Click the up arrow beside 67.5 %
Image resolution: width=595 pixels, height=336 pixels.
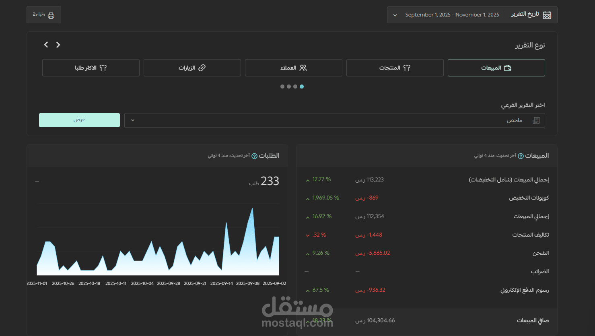tap(308, 291)
